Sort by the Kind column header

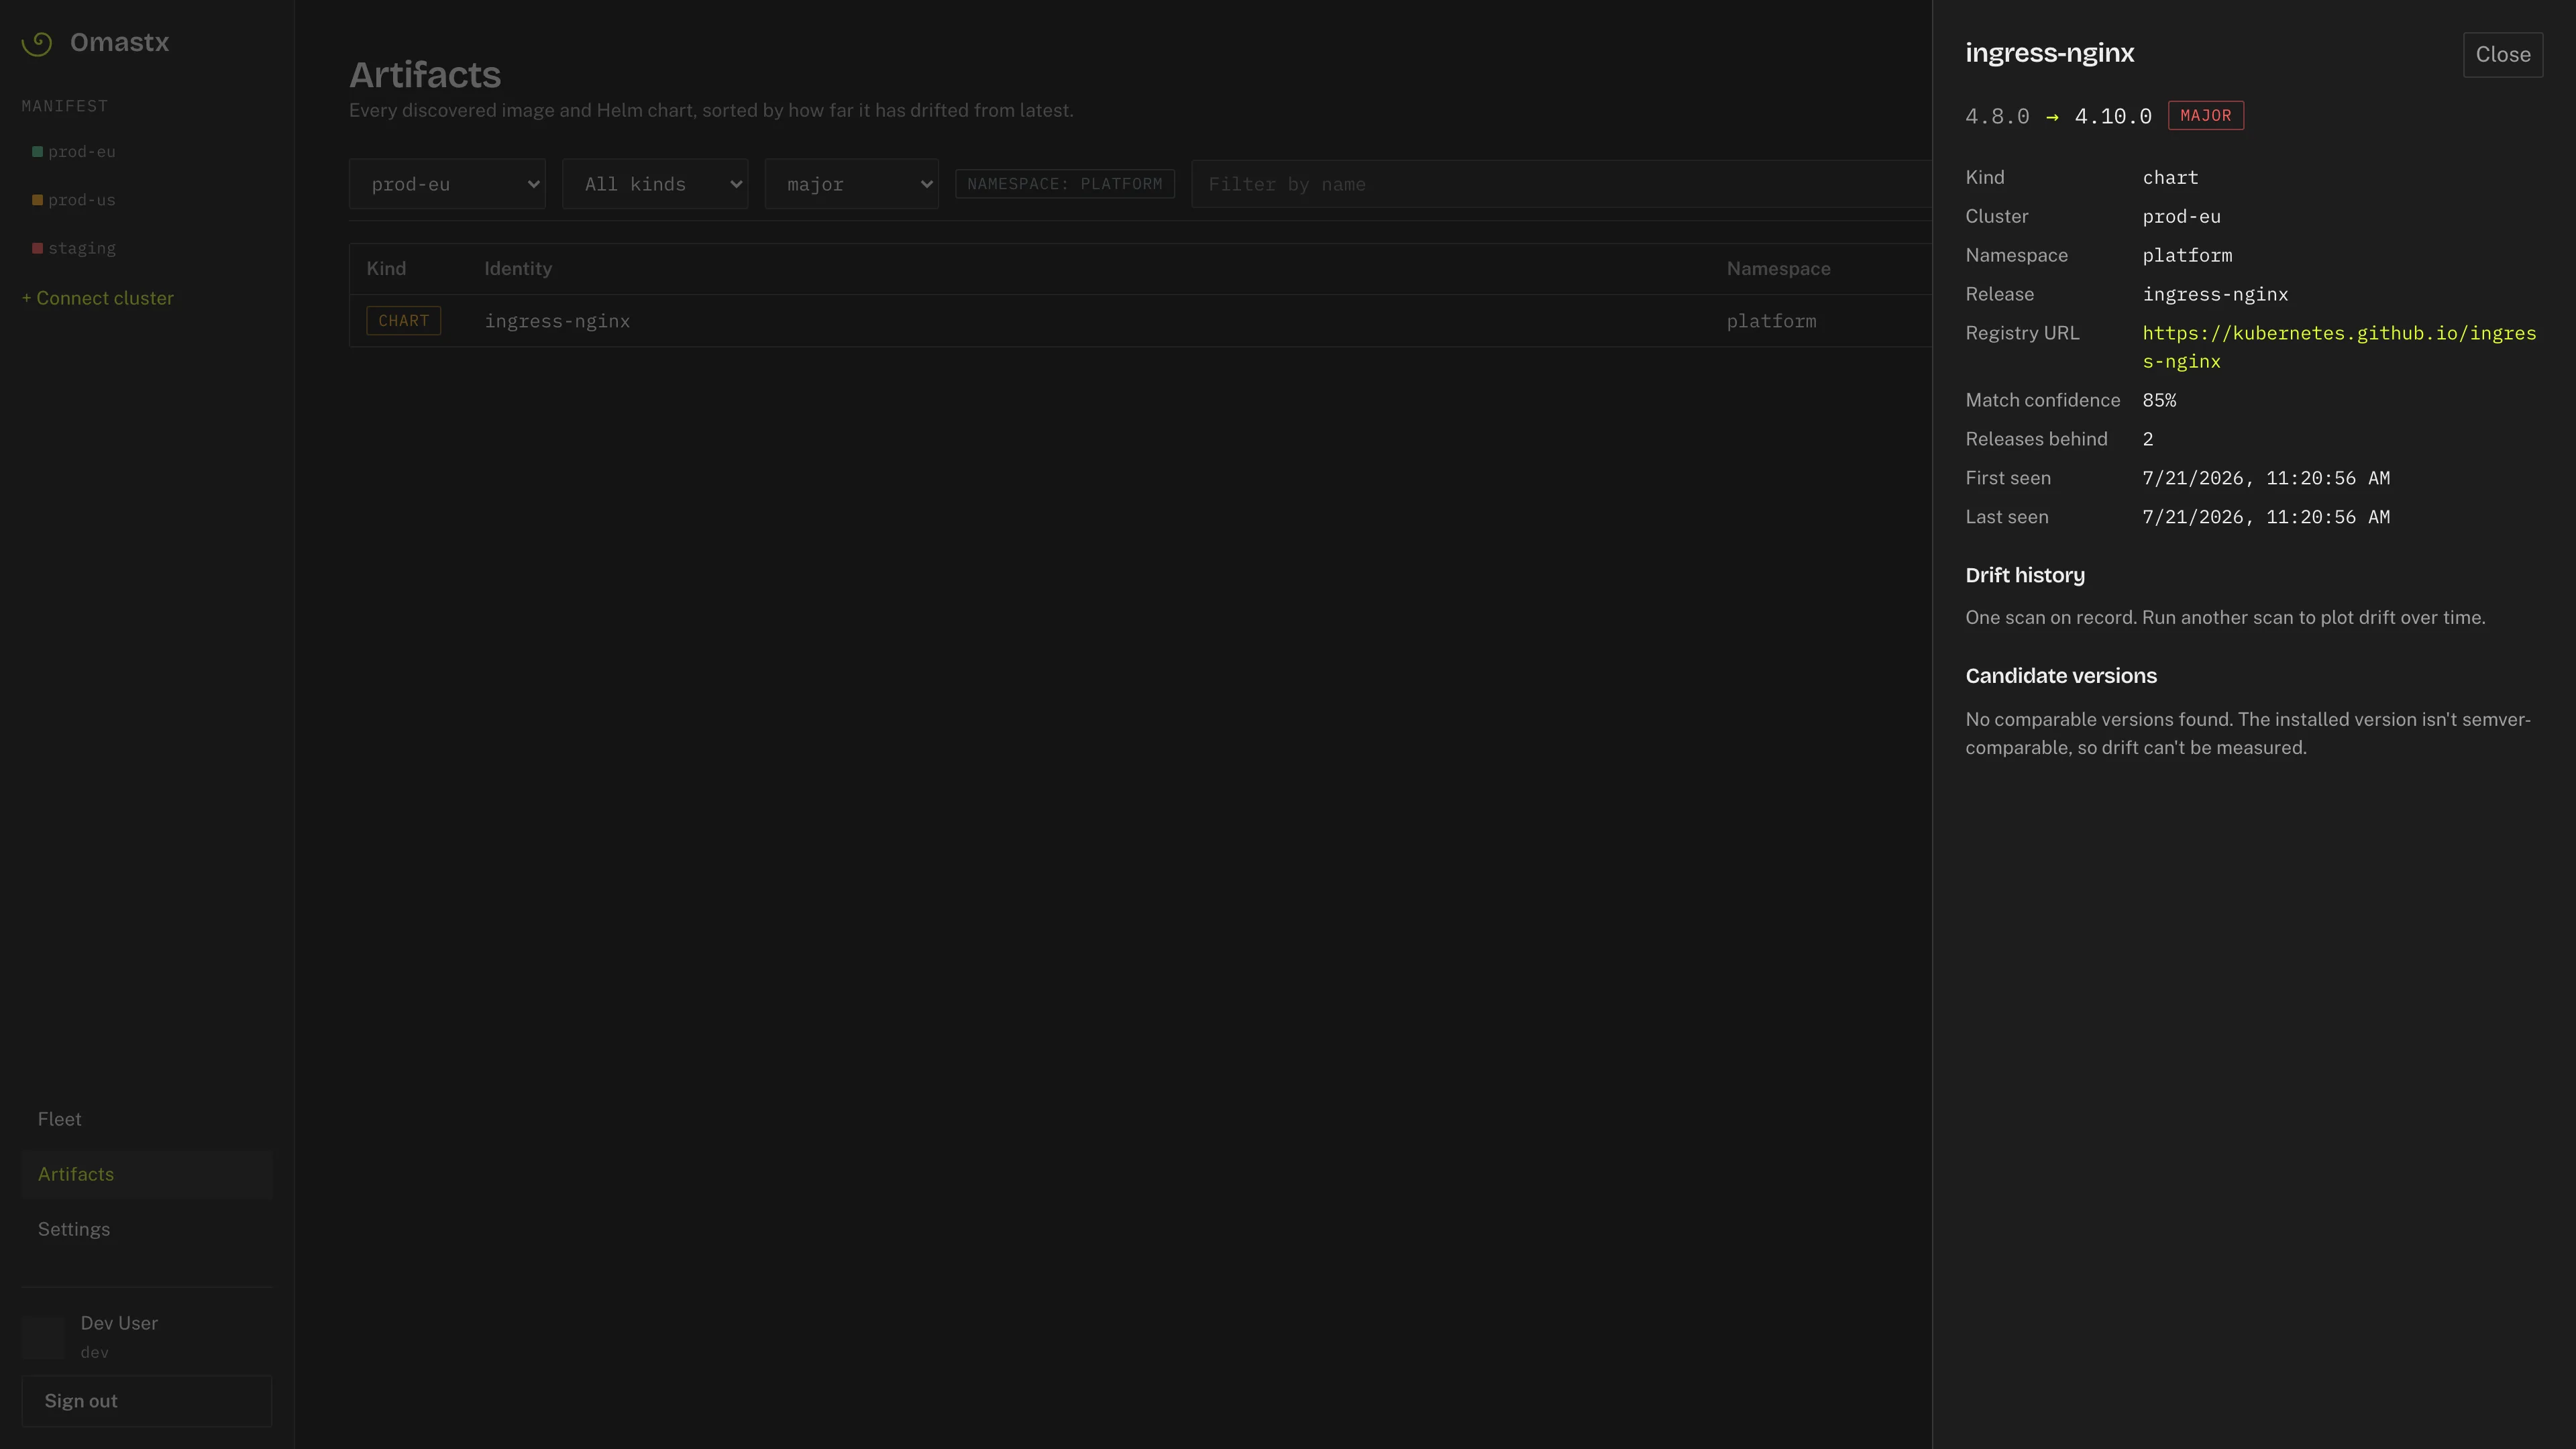(386, 269)
